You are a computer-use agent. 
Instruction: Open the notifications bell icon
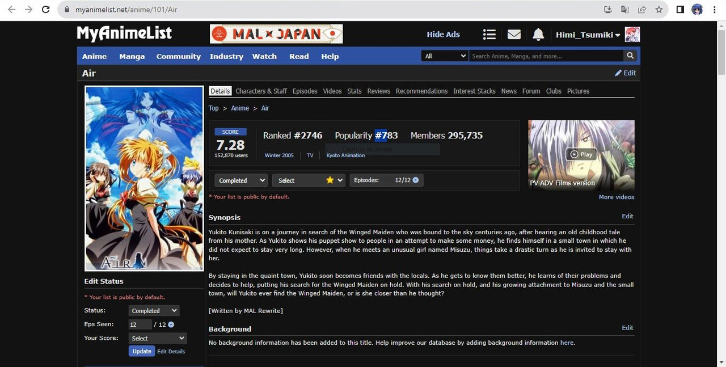point(538,35)
